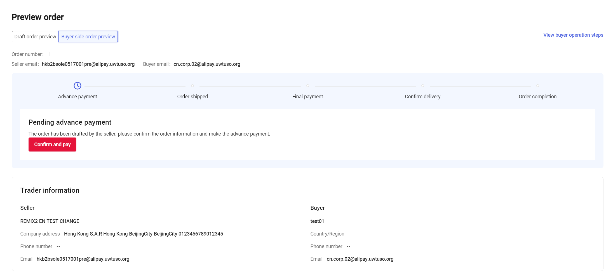
Task: Select the seller email hkb2bsole0517001pre@alipay.uwtuso.org
Action: pyautogui.click(x=88, y=64)
